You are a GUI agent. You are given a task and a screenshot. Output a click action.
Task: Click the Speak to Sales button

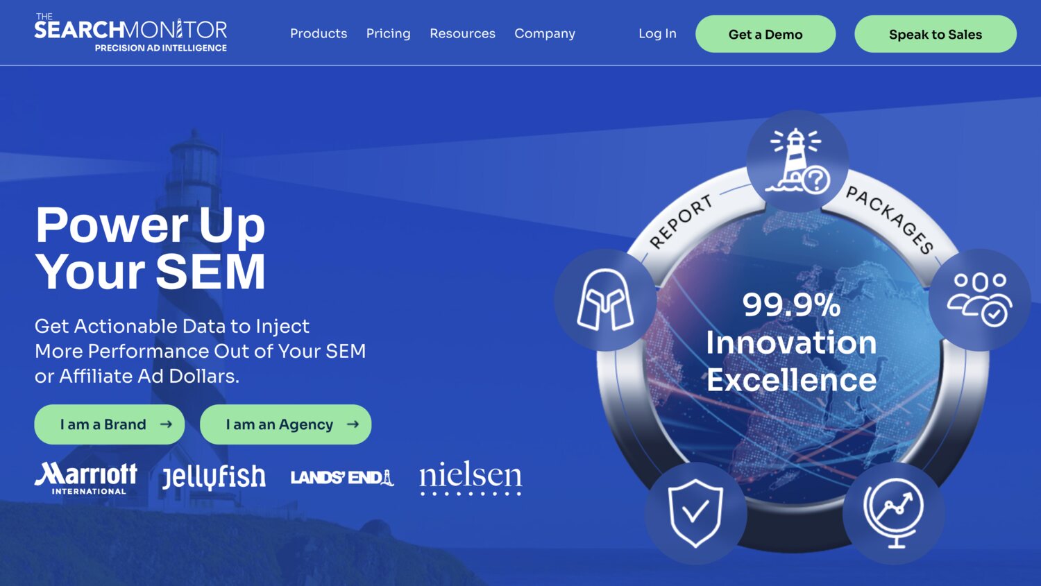[x=936, y=34]
